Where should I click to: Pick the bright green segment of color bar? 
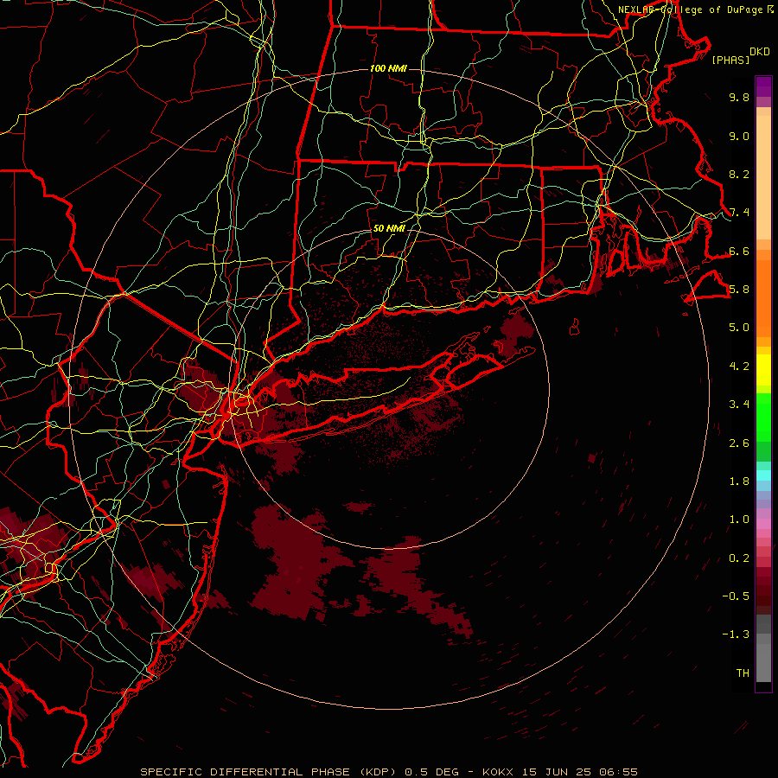(763, 417)
